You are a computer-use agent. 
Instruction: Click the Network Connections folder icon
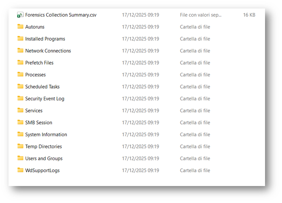20,51
